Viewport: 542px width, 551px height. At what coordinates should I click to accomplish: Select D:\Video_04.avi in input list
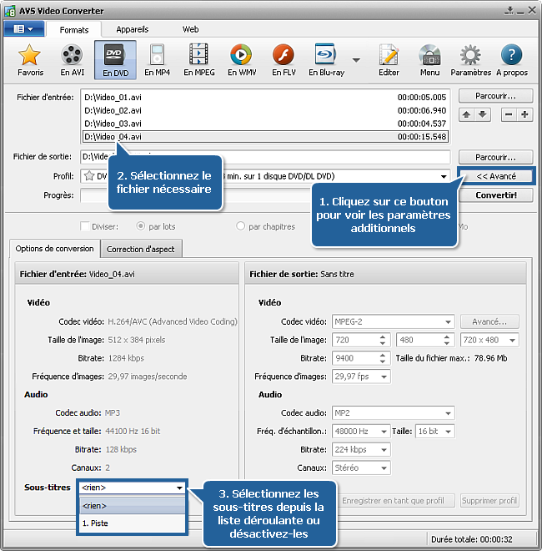tap(265, 137)
